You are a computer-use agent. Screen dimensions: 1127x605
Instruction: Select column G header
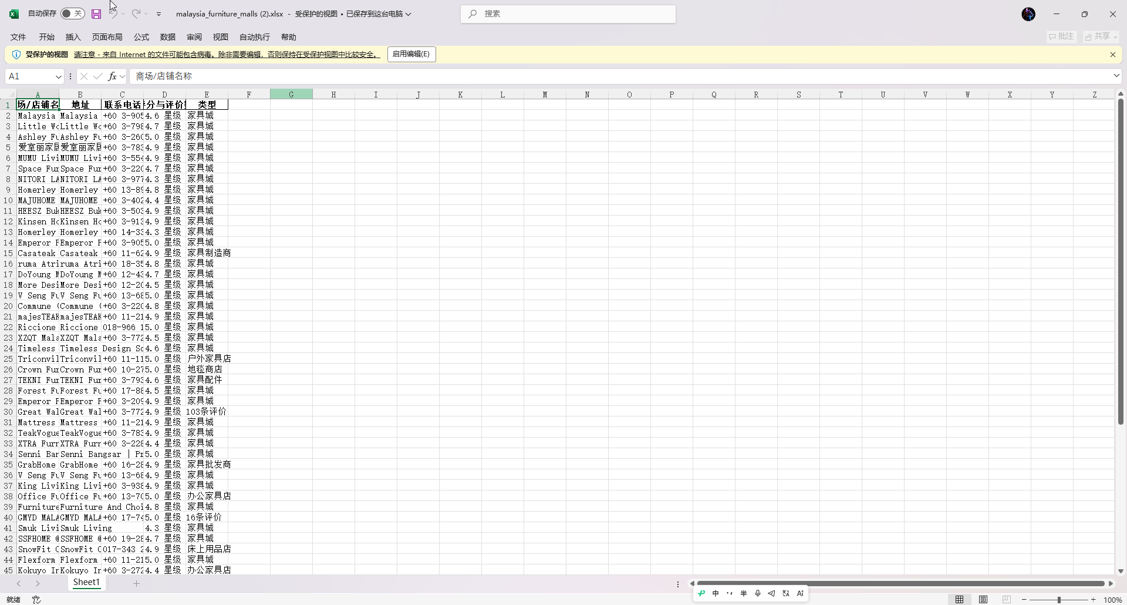click(x=291, y=95)
